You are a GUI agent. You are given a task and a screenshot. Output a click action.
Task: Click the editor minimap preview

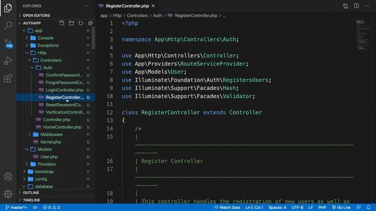[364, 35]
